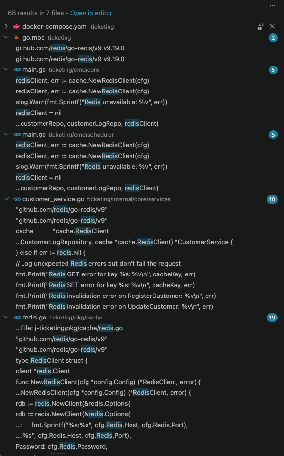Click the Go icon next to customer_service.go

click(x=17, y=199)
